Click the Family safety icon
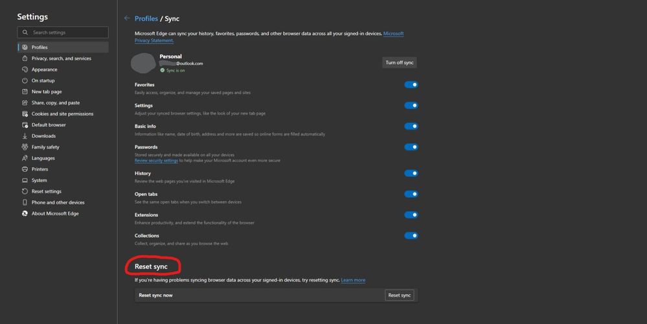This screenshot has width=647, height=324. (x=25, y=147)
